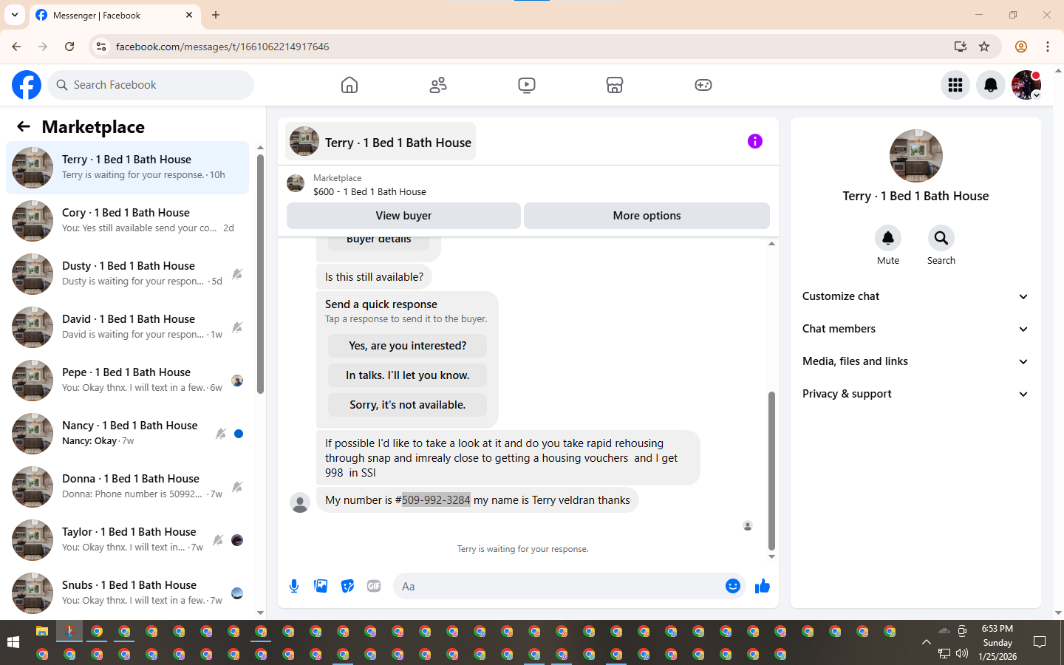Viewport: 1064px width, 665px height.
Task: Open Cory's 1 Bed 1 Bath House chat
Action: tap(127, 221)
